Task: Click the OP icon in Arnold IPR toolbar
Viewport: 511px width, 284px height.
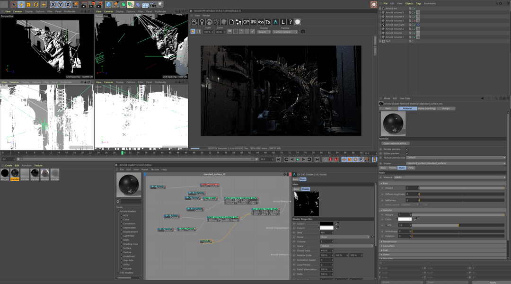Action: (246, 22)
